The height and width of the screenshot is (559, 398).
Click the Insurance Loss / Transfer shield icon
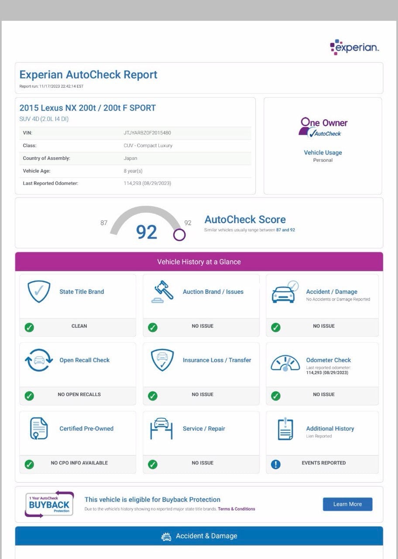point(162,360)
